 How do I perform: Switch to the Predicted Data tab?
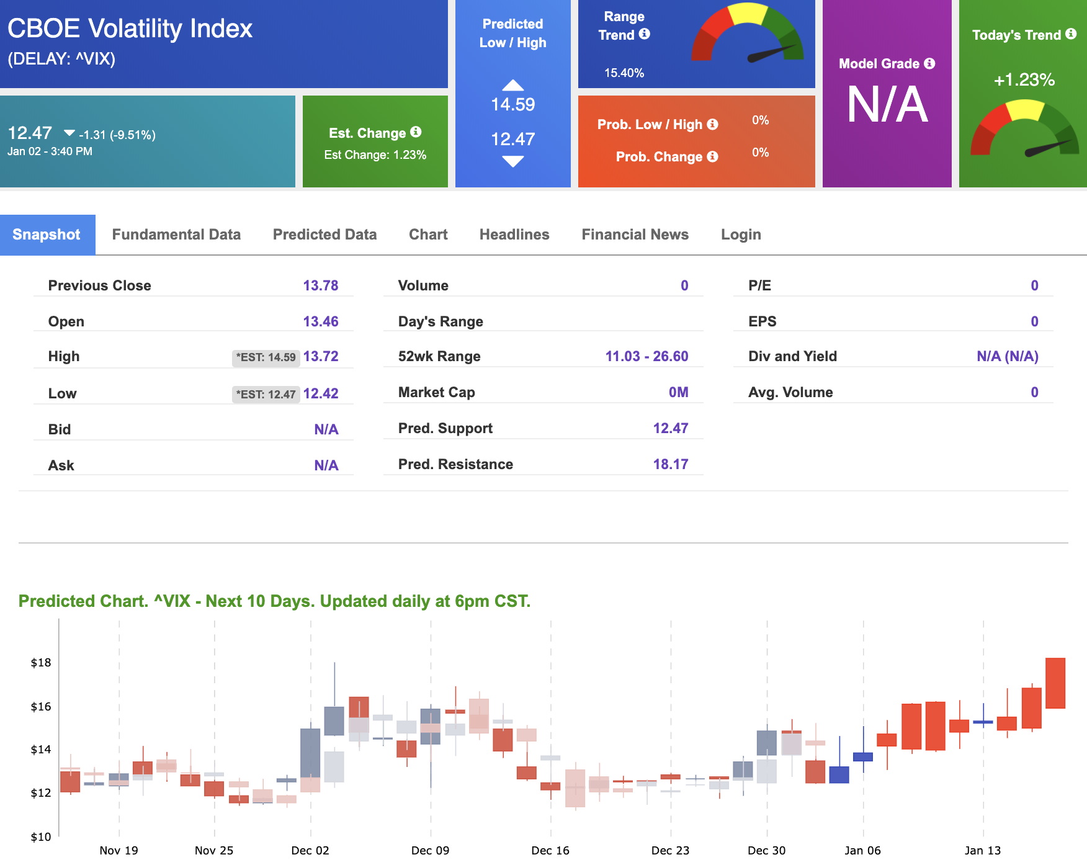(324, 235)
